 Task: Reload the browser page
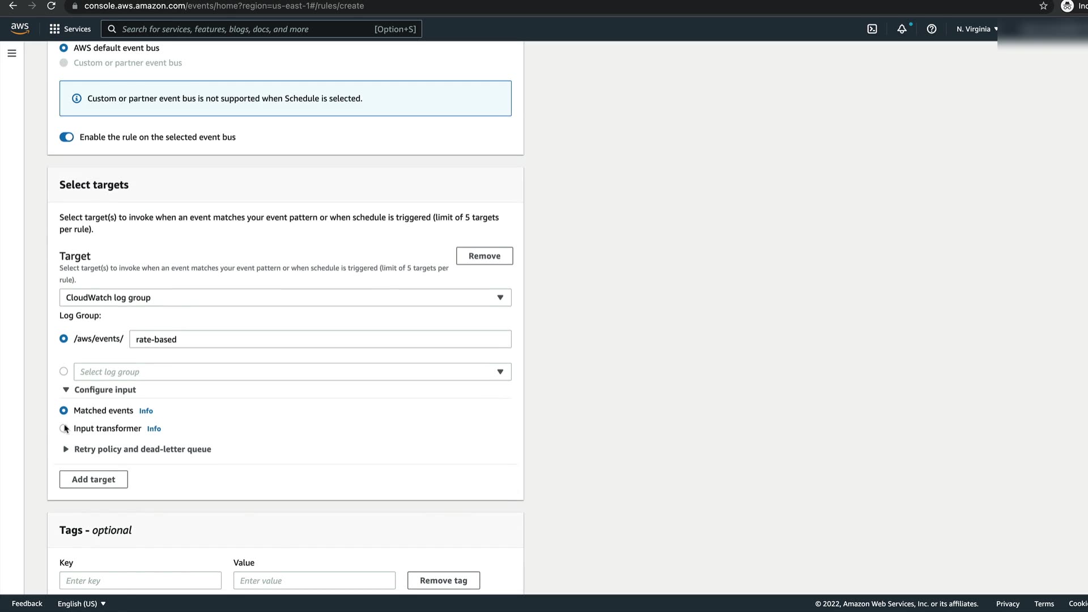(51, 6)
